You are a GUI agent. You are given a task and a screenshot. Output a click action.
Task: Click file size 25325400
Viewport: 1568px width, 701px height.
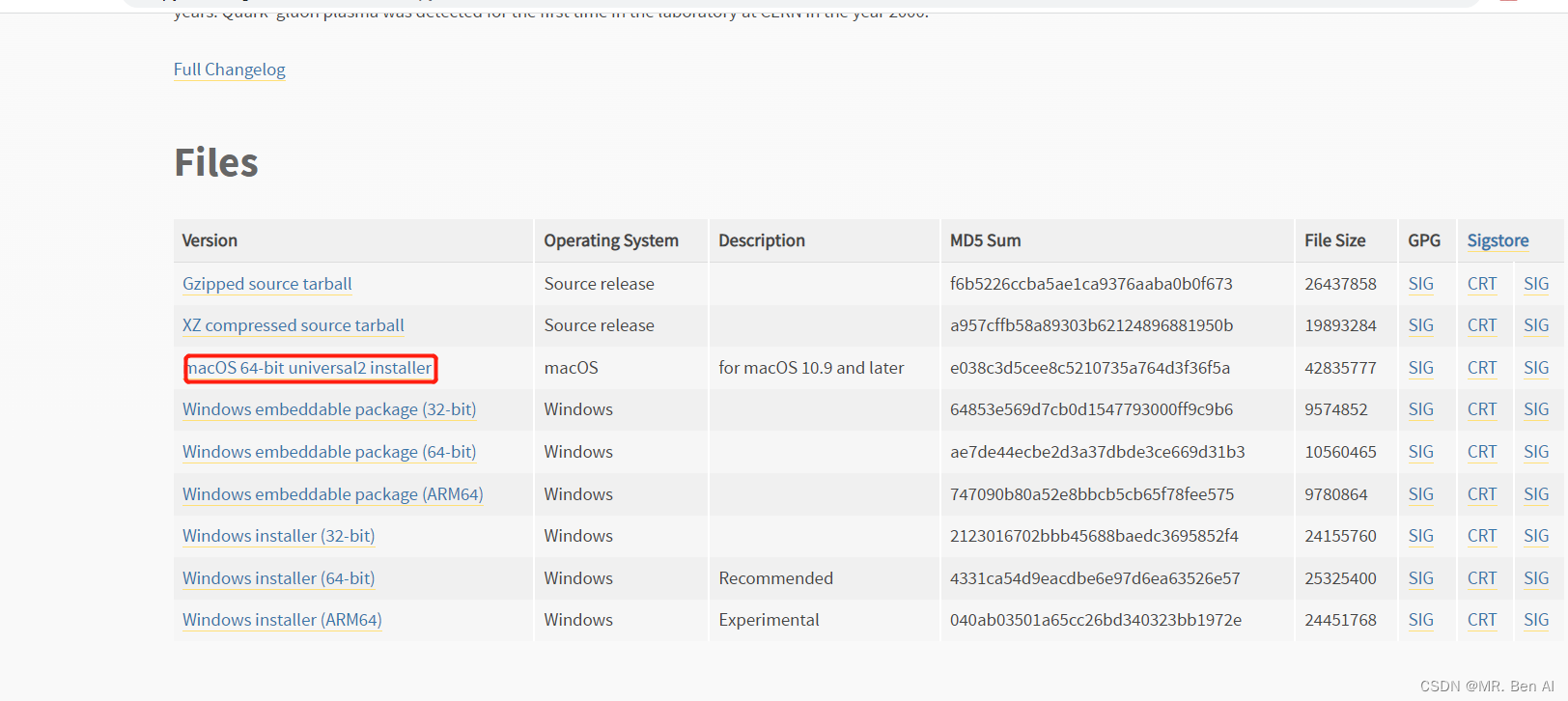click(x=1340, y=578)
